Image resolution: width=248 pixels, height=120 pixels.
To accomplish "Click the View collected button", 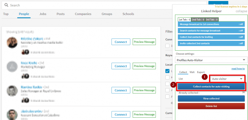I will click(211, 98).
